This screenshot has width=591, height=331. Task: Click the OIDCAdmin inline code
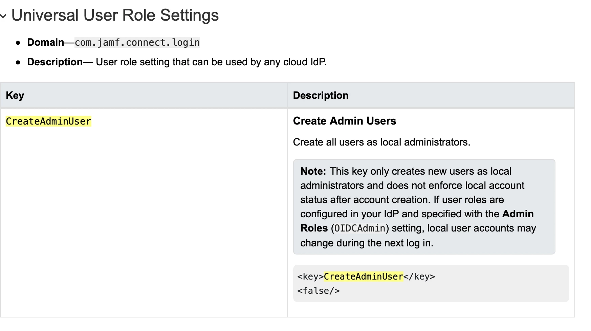click(359, 228)
